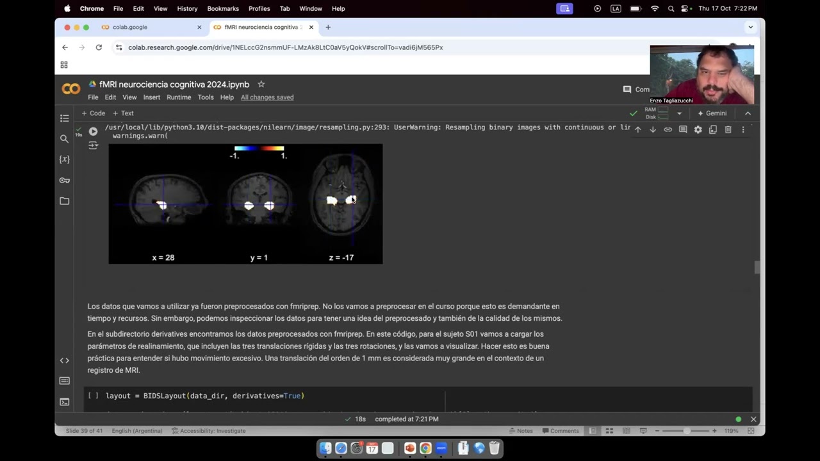Open the Insert menu in Colab
The width and height of the screenshot is (820, 461).
pyautogui.click(x=152, y=97)
